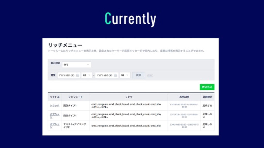Image resolution: width=264 pixels, height=148 pixels.
Task: Focus the start date YYYY-MM-DD input
Action: [69, 75]
